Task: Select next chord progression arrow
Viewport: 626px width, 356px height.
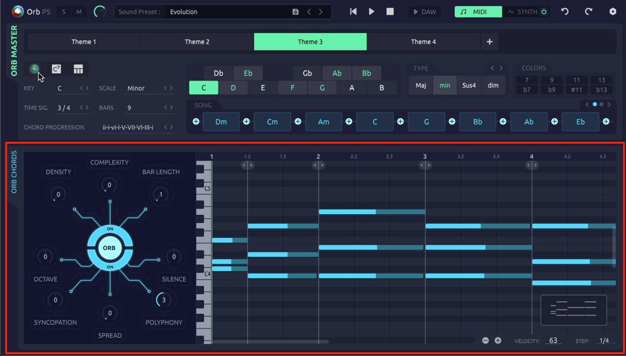Action: [x=172, y=127]
